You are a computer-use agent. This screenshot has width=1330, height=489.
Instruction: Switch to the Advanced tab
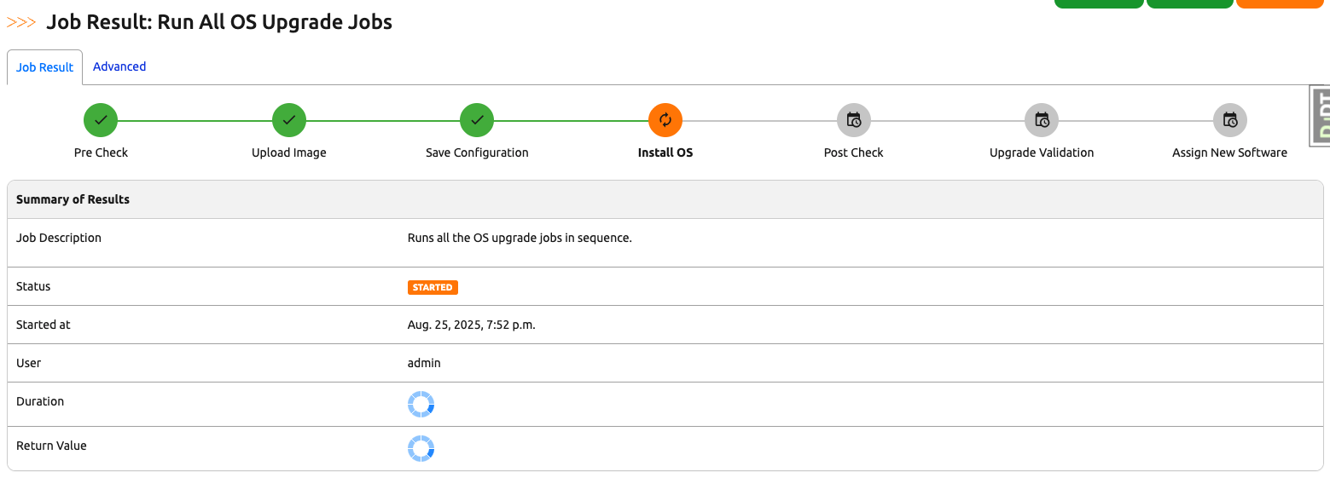[119, 66]
